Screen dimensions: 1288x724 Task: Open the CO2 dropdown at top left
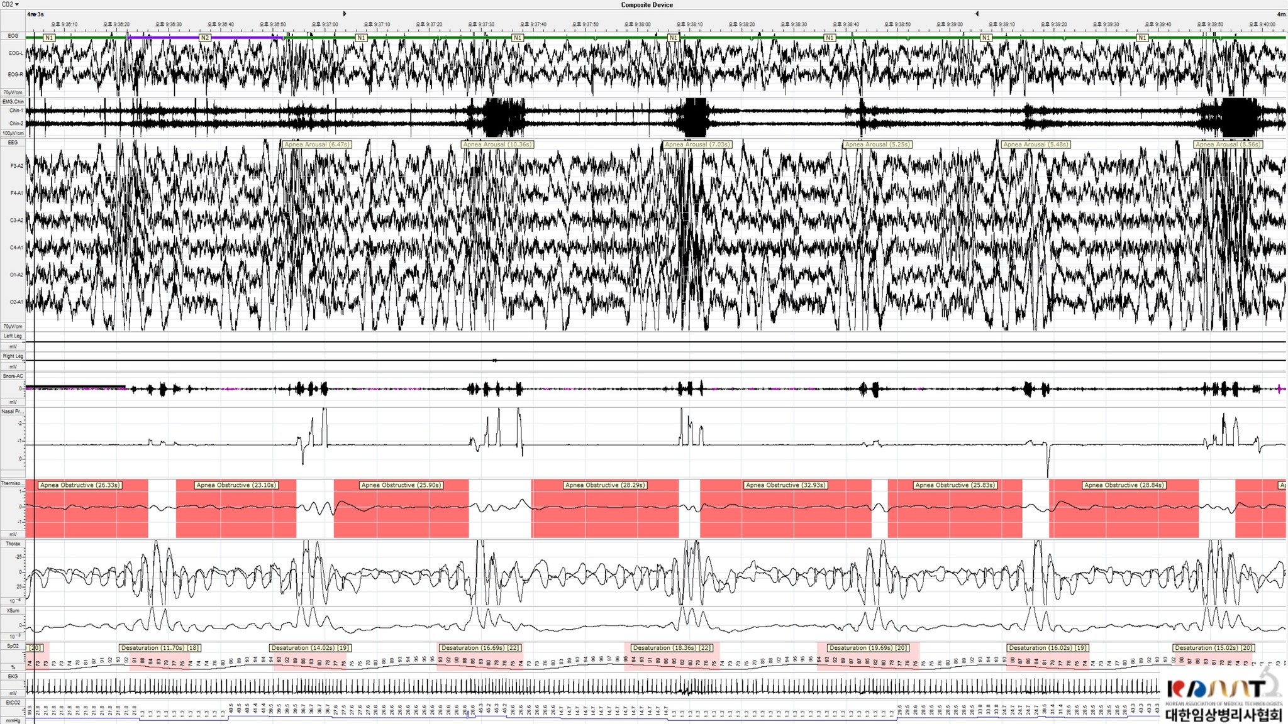[x=10, y=4]
